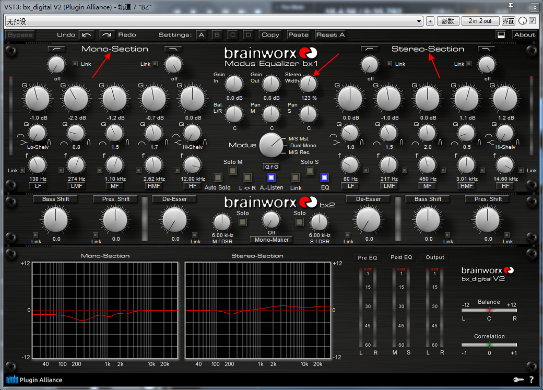Click the 2 in 2 out button
The image size is (543, 390).
coord(480,21)
